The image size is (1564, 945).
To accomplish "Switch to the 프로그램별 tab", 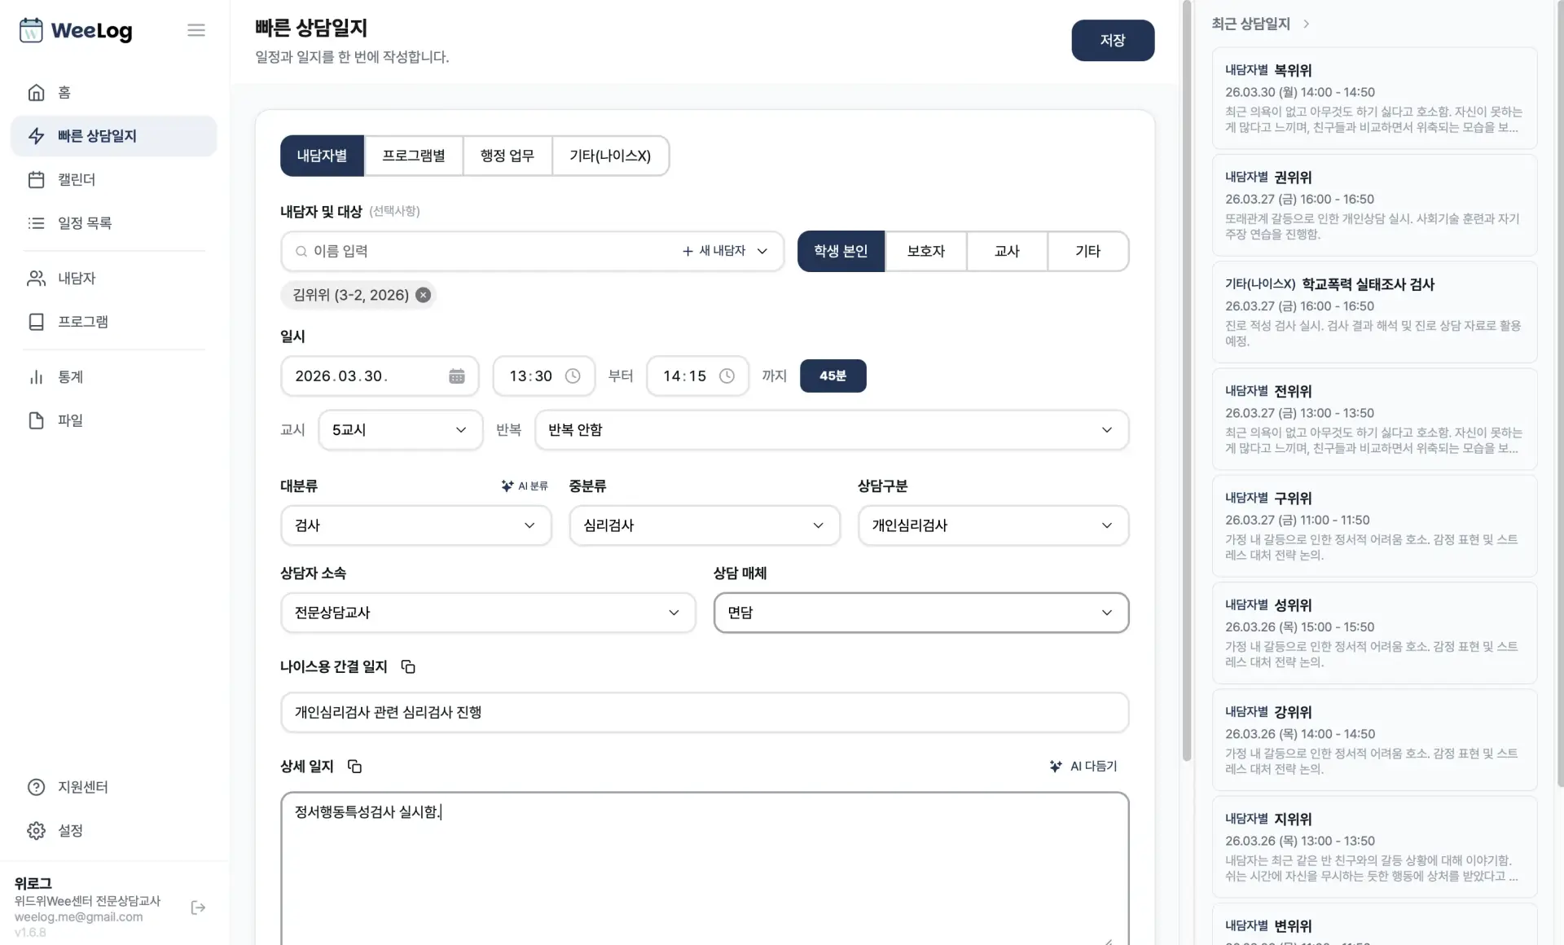I will pyautogui.click(x=414, y=155).
